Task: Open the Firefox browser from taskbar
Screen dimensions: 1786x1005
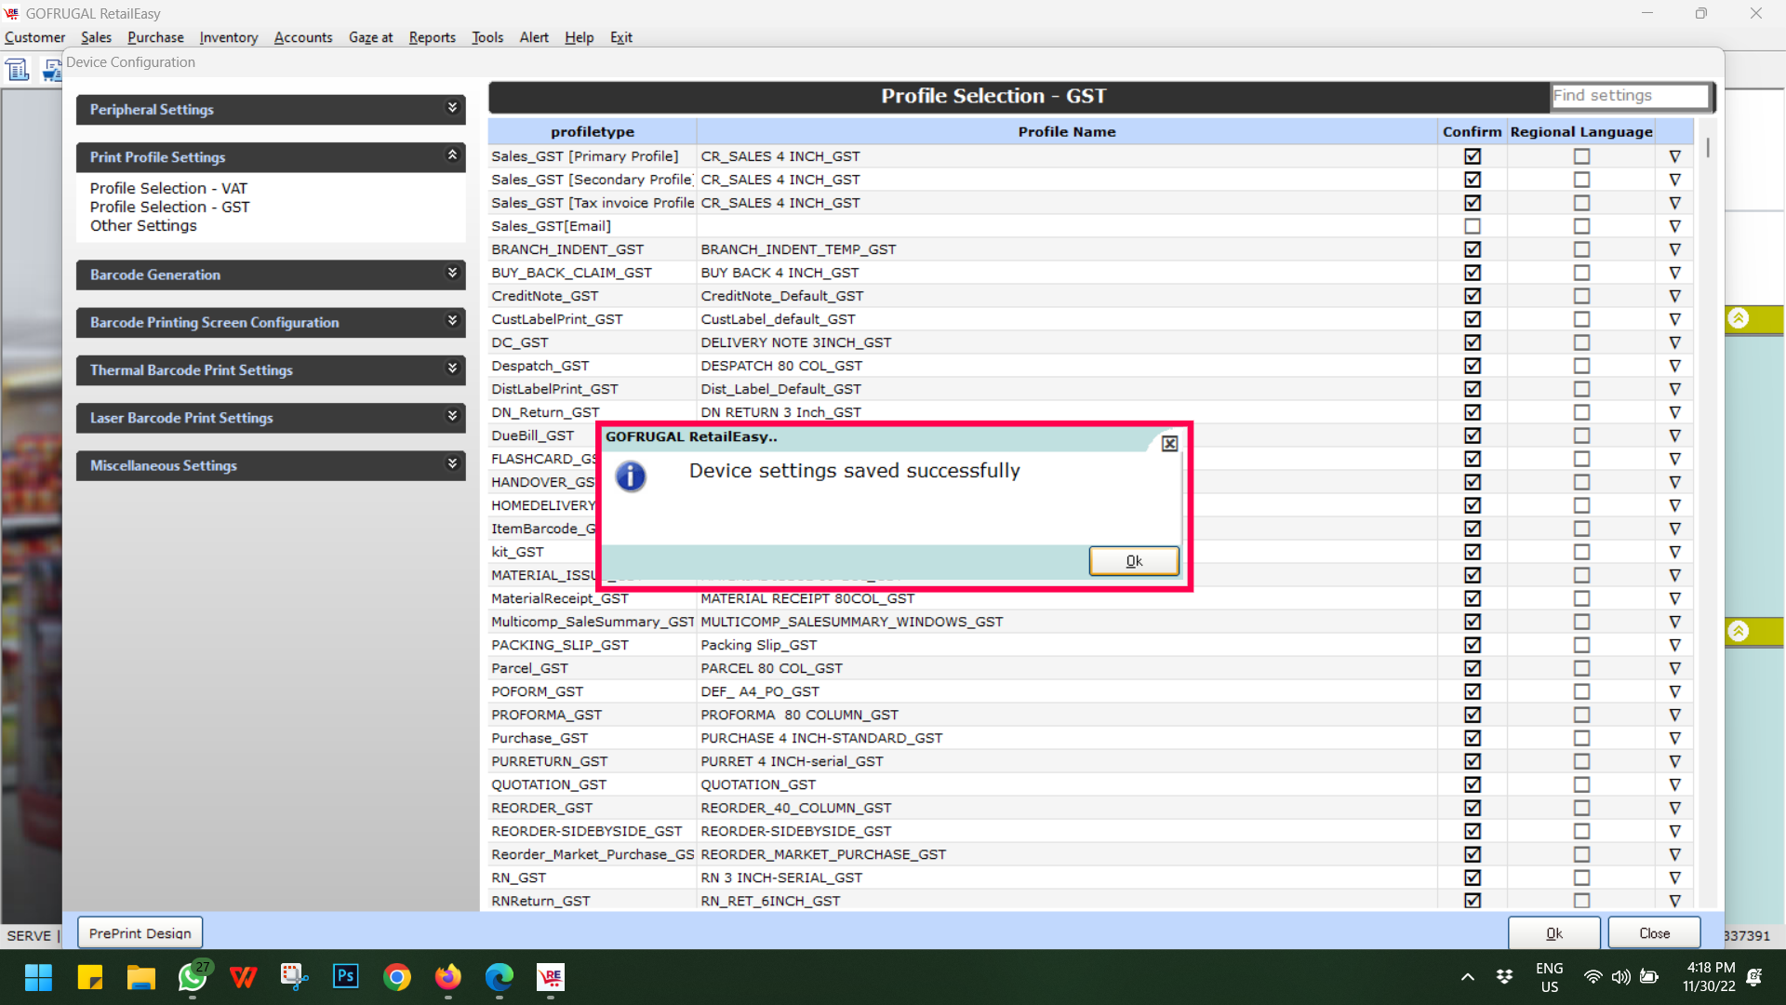Action: pos(447,976)
